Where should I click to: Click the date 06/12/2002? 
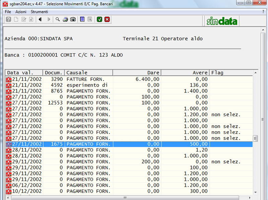(x=27, y=185)
